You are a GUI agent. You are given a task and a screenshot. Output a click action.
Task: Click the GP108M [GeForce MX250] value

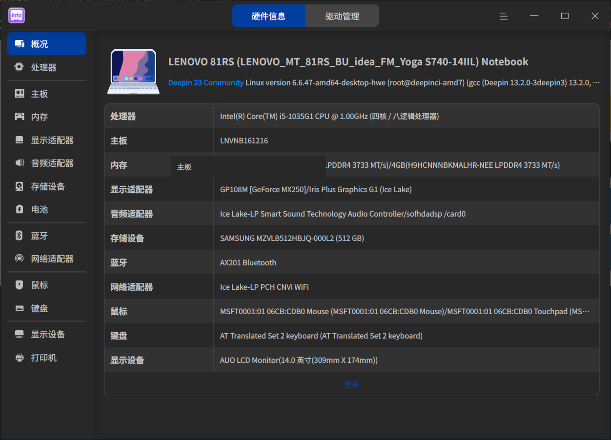point(316,189)
